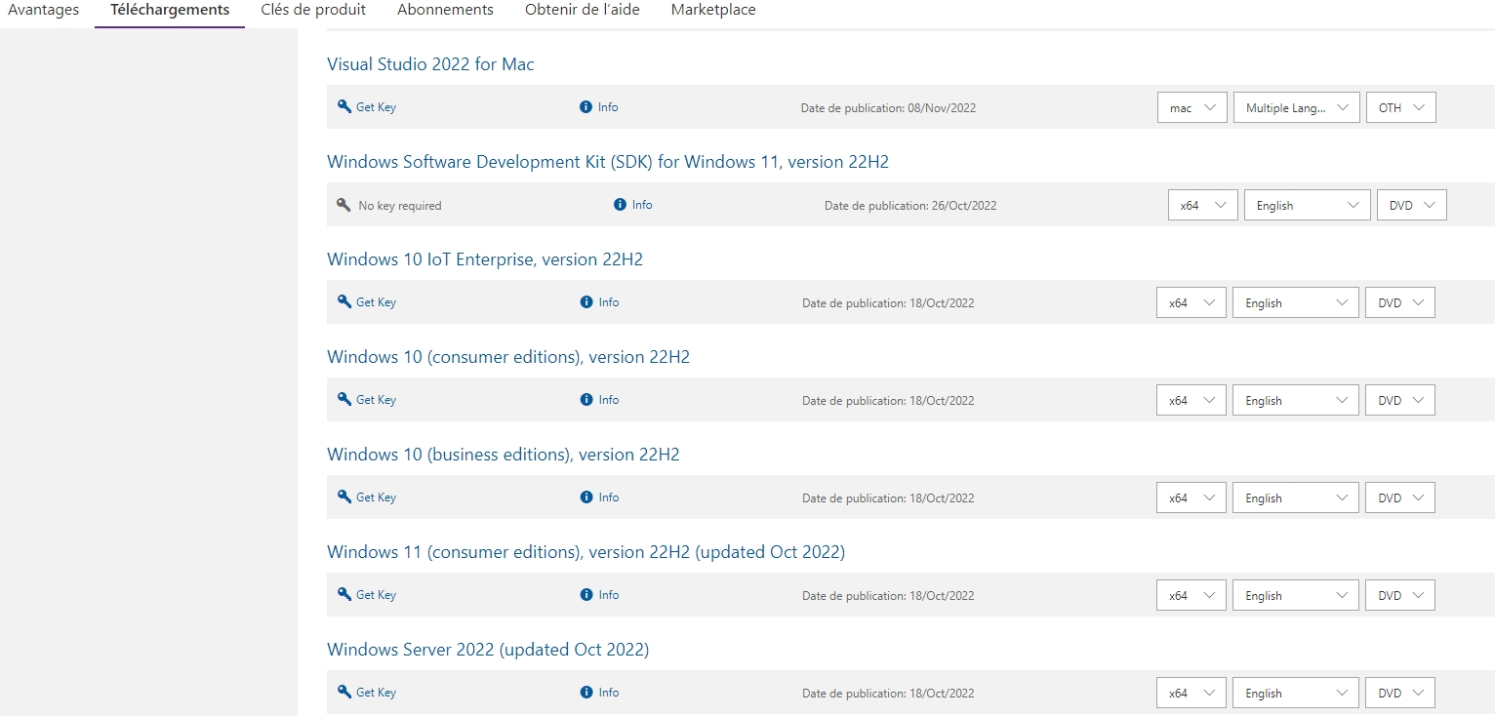1495x716 pixels.
Task: Open the x64 dropdown for Windows 10 business editions
Action: click(x=1192, y=497)
